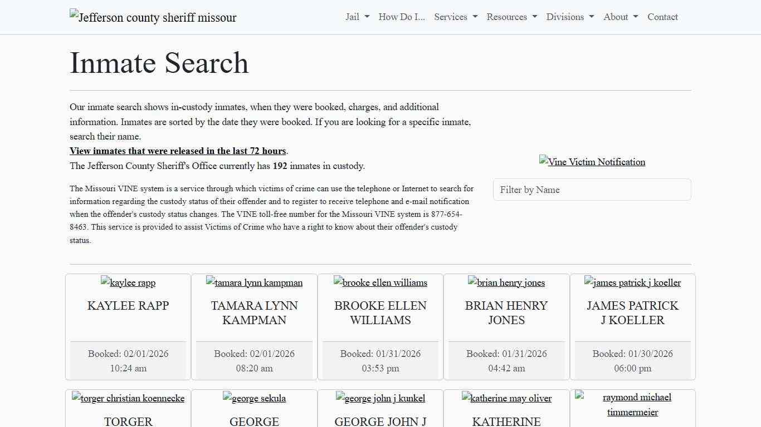Click the katherine may oliver photo
This screenshot has height=427, width=761.
tap(506, 398)
